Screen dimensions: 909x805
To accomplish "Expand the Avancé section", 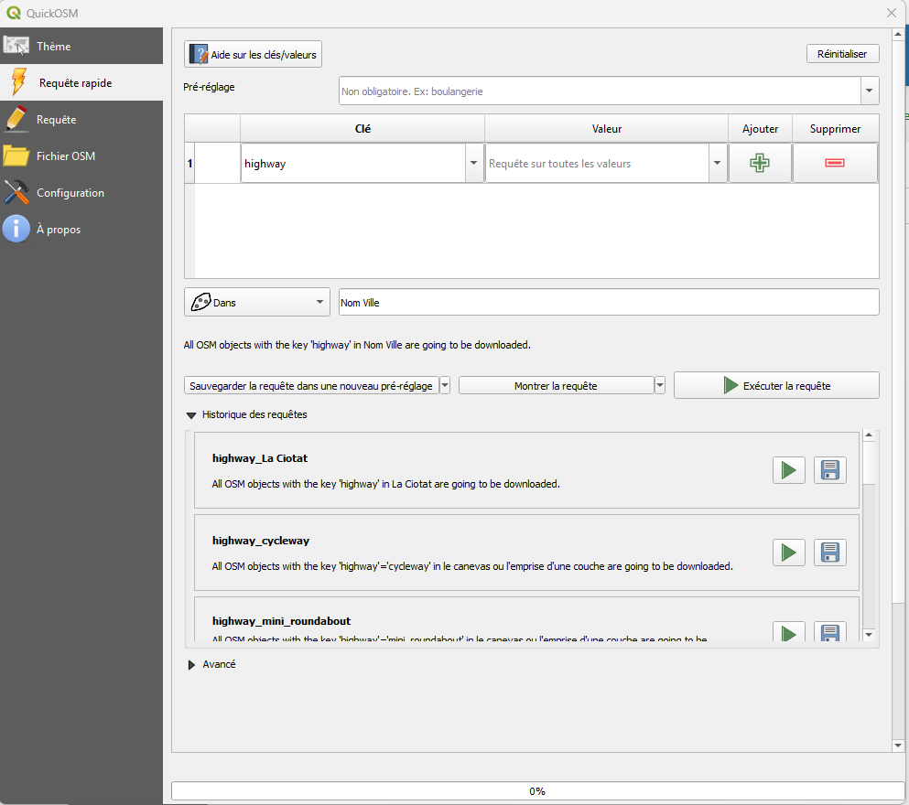I will pos(191,665).
